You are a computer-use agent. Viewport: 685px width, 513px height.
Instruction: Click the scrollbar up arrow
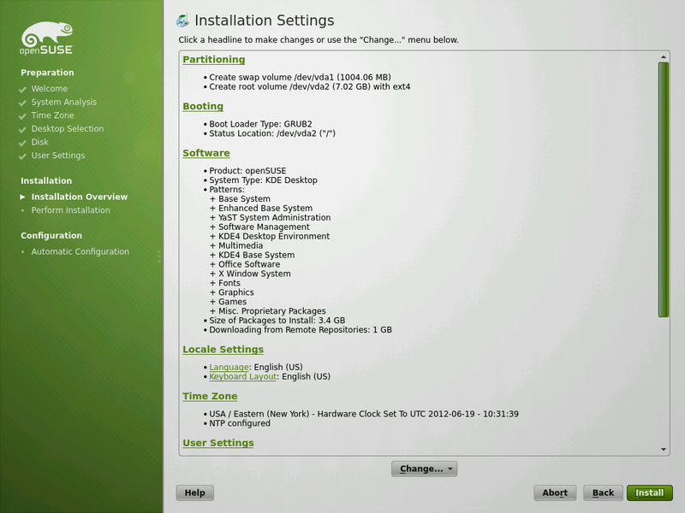click(664, 57)
